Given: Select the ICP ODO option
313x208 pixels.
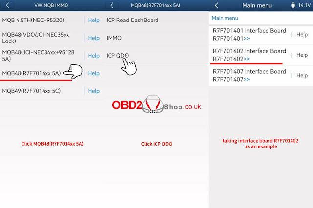Looking at the screenshot, I should pos(117,56).
